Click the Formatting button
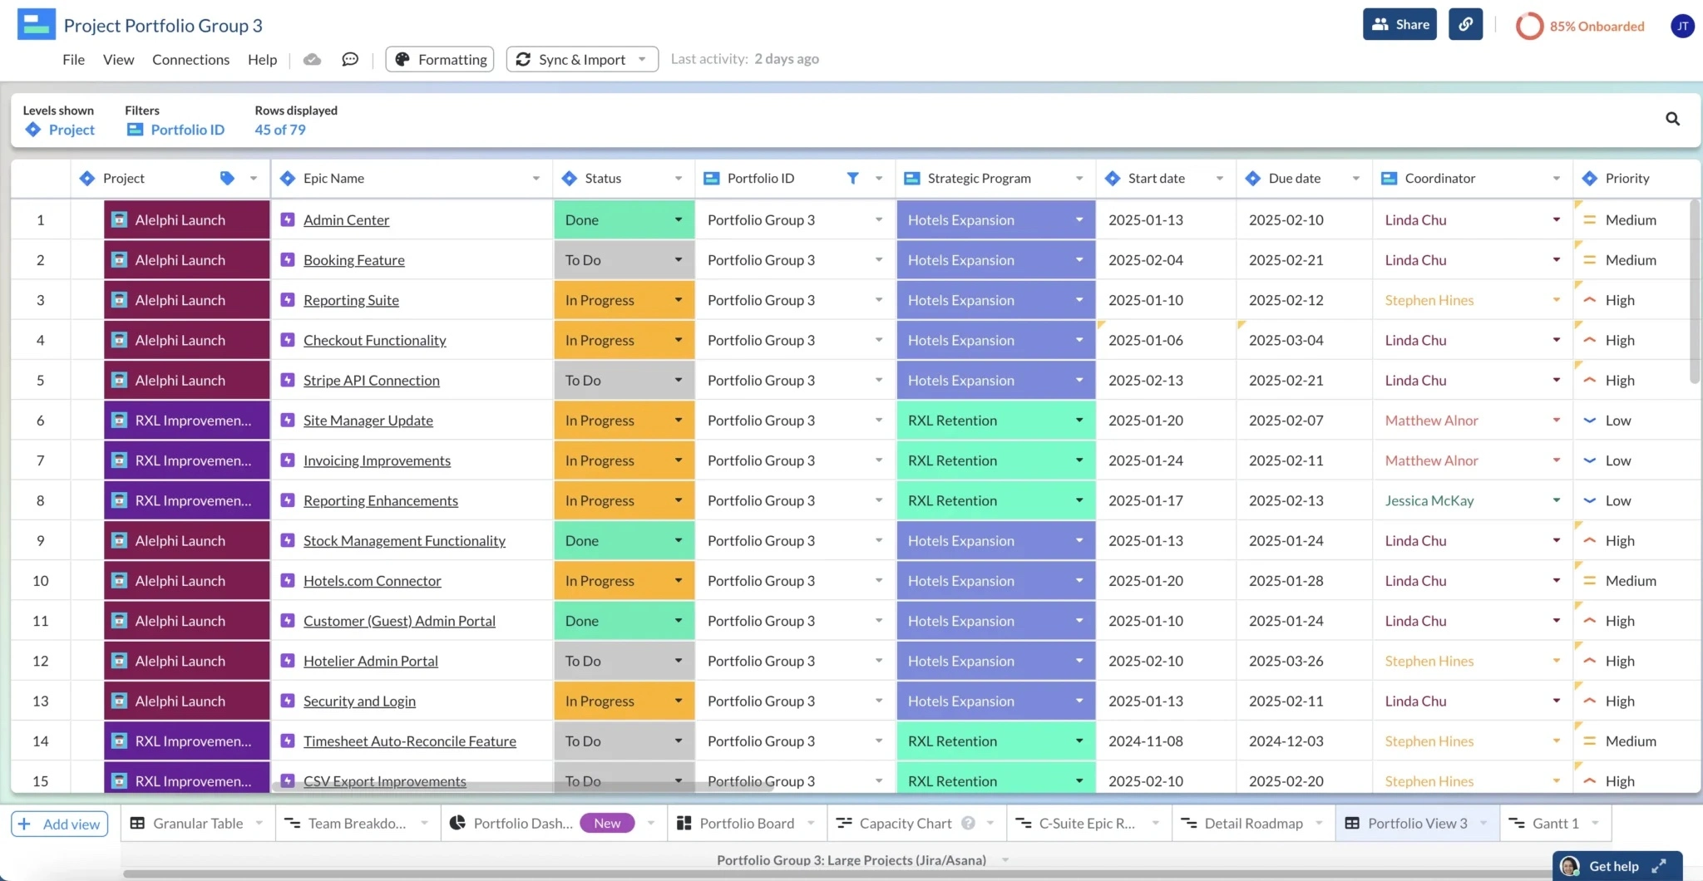This screenshot has width=1703, height=881. point(440,59)
